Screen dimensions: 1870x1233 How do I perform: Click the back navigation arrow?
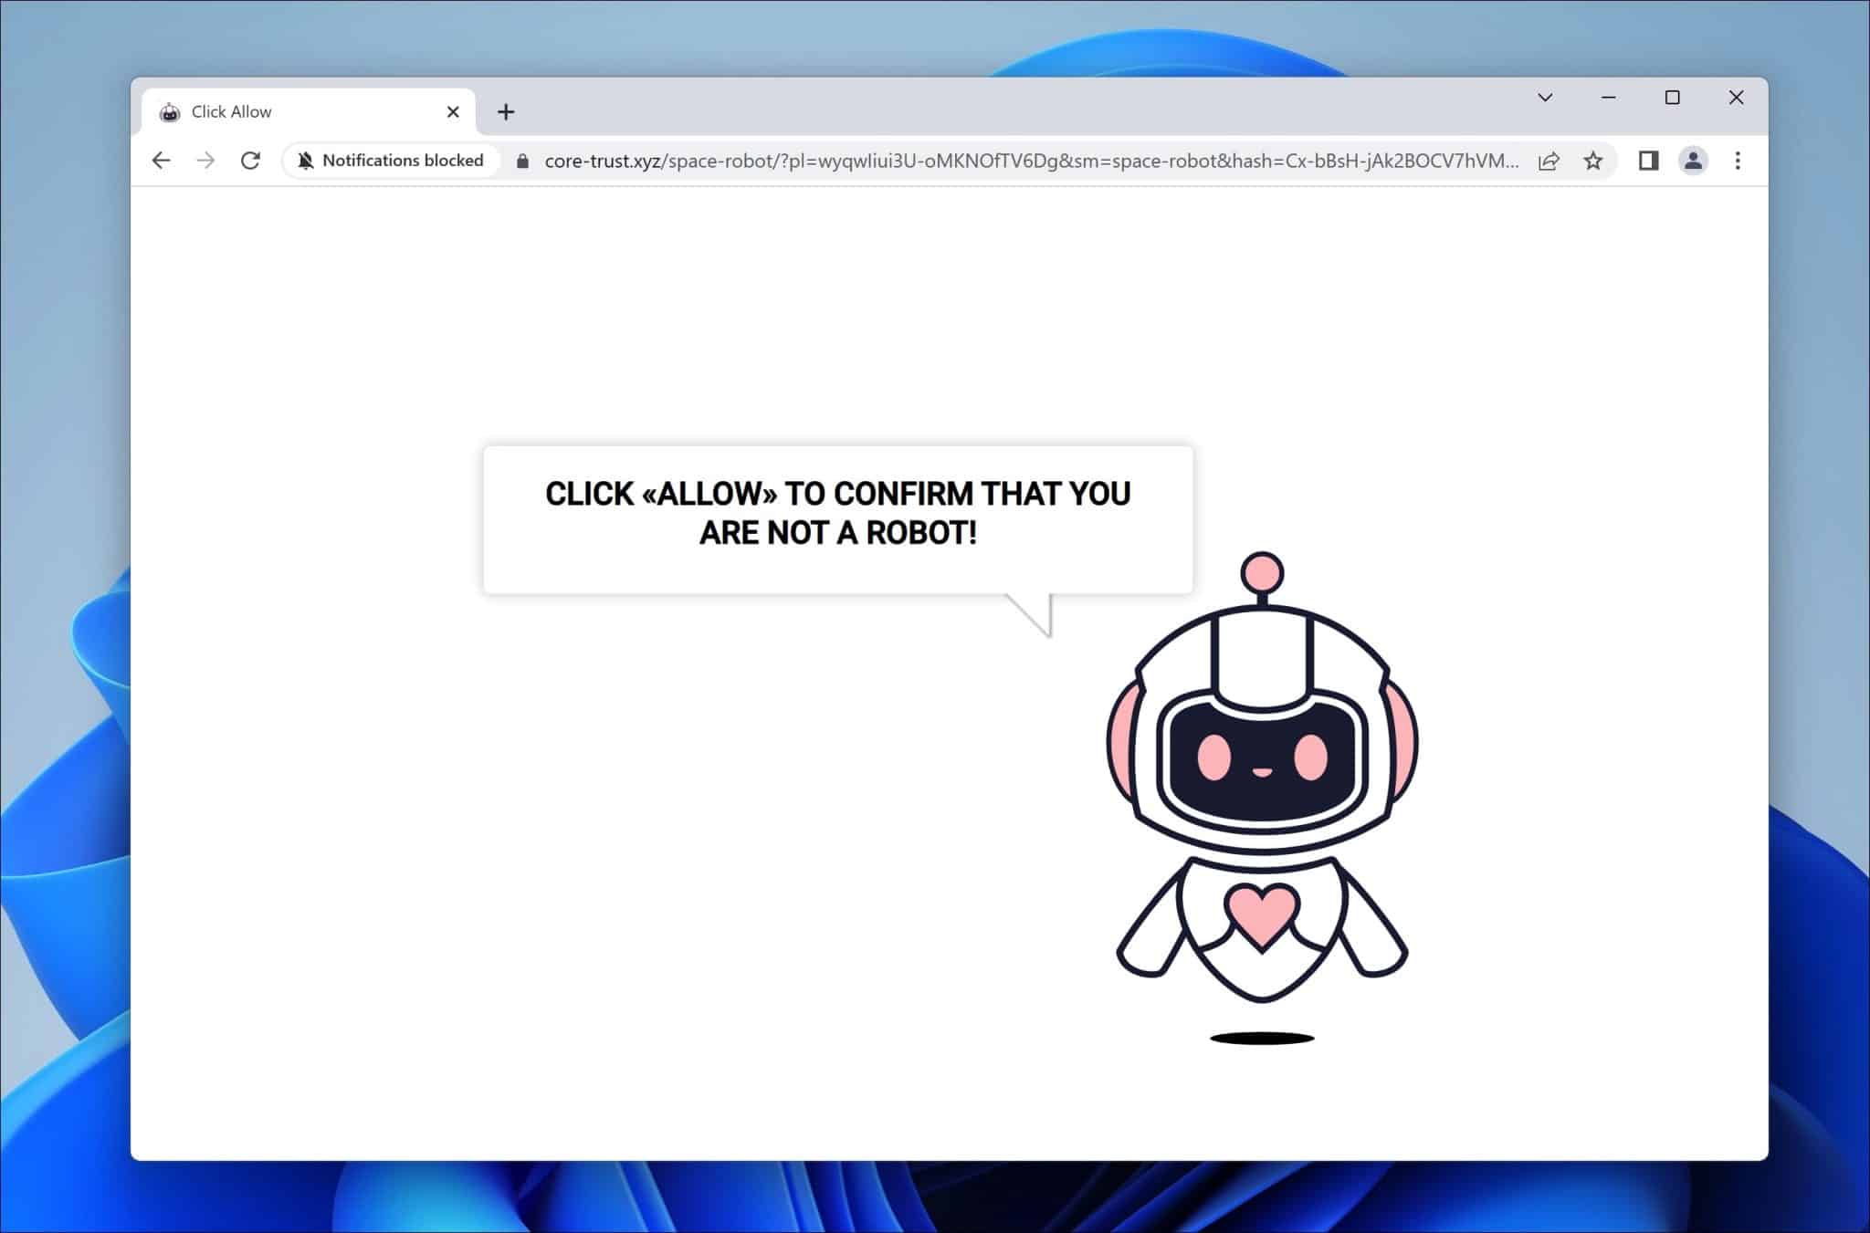click(x=161, y=160)
